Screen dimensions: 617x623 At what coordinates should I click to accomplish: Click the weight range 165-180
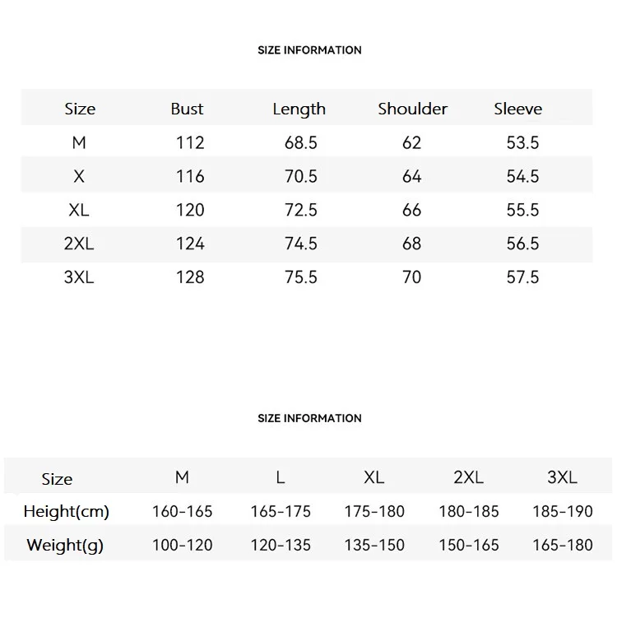click(x=562, y=545)
